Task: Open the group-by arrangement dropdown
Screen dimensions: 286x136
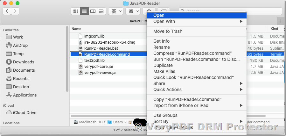Action: (x=116, y=11)
